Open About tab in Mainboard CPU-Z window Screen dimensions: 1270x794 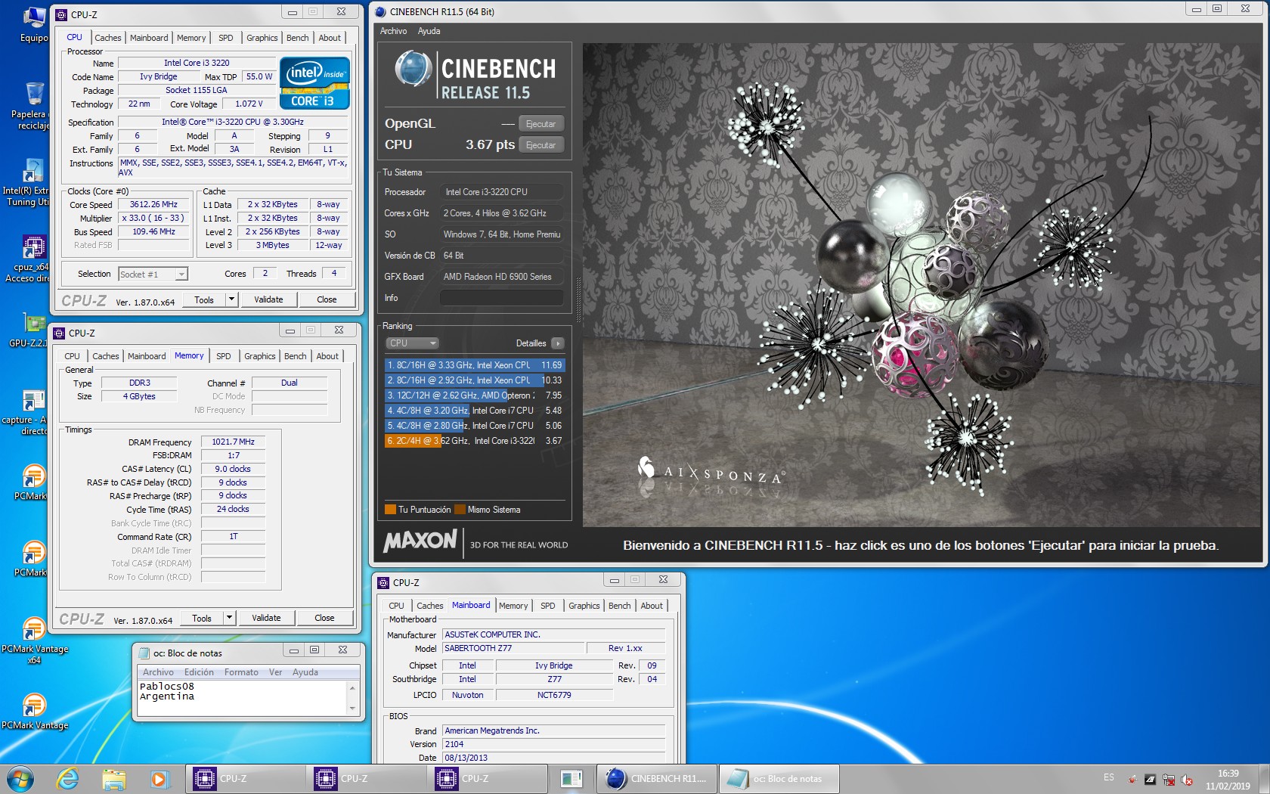pyautogui.click(x=652, y=606)
